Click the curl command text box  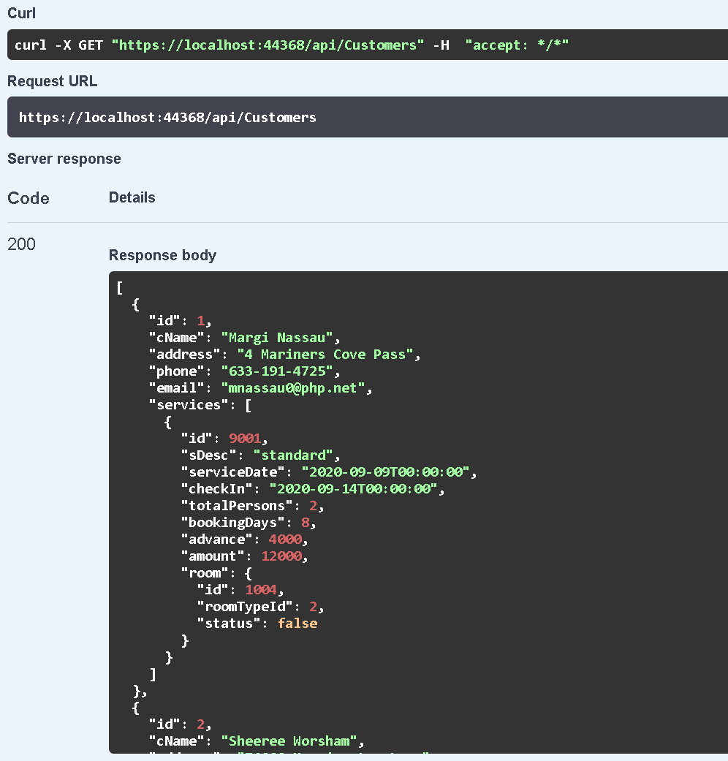point(368,45)
